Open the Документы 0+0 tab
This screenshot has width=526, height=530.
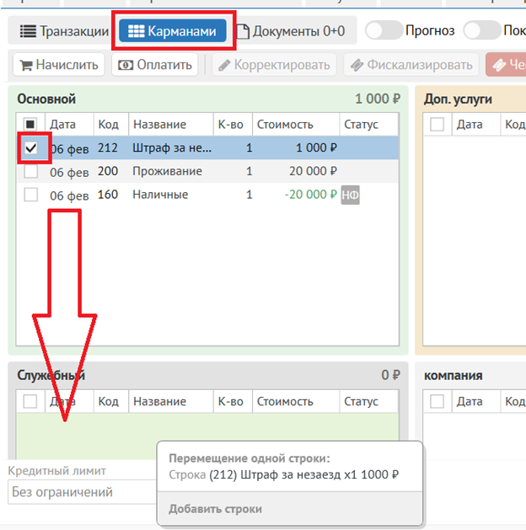292,31
